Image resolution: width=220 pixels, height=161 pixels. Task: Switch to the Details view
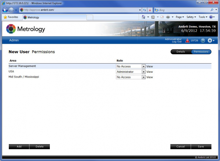click(x=181, y=52)
